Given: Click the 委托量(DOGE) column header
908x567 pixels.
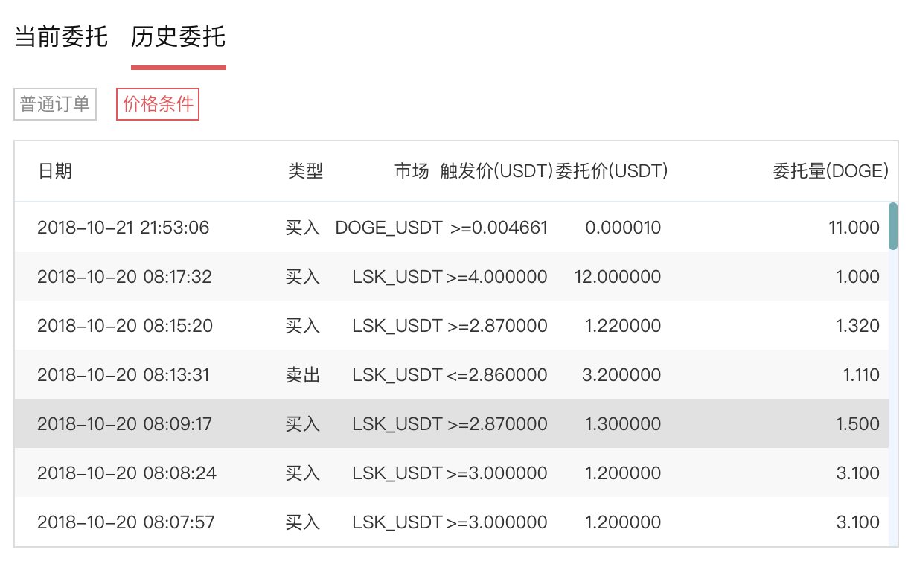Looking at the screenshot, I should tap(831, 171).
